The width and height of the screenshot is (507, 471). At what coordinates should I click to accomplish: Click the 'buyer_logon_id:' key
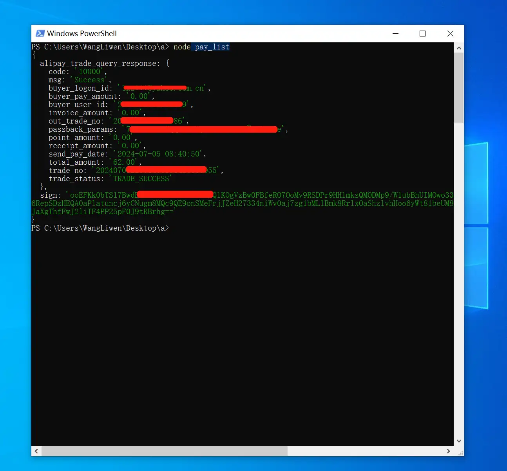(80, 88)
